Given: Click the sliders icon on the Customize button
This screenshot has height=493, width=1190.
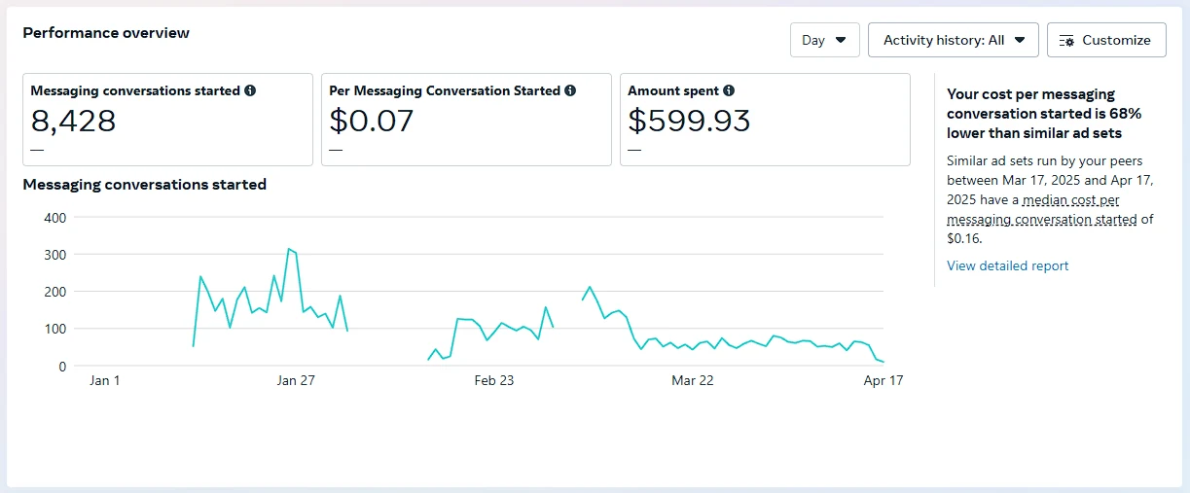Looking at the screenshot, I should point(1066,41).
